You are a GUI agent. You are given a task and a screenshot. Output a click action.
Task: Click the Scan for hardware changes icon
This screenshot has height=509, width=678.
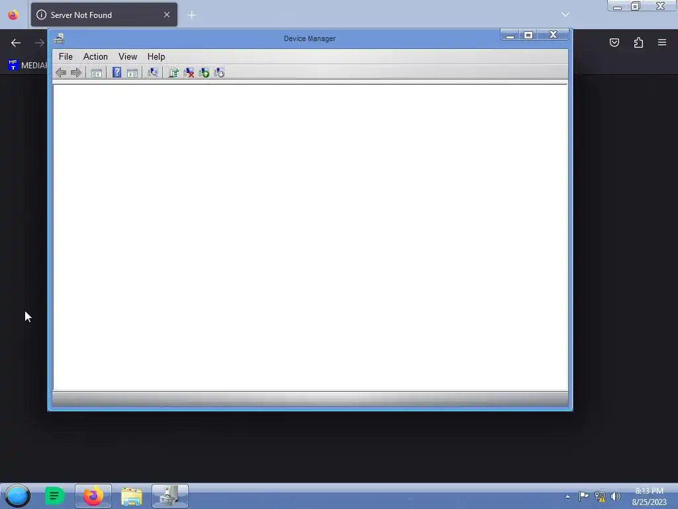(153, 73)
